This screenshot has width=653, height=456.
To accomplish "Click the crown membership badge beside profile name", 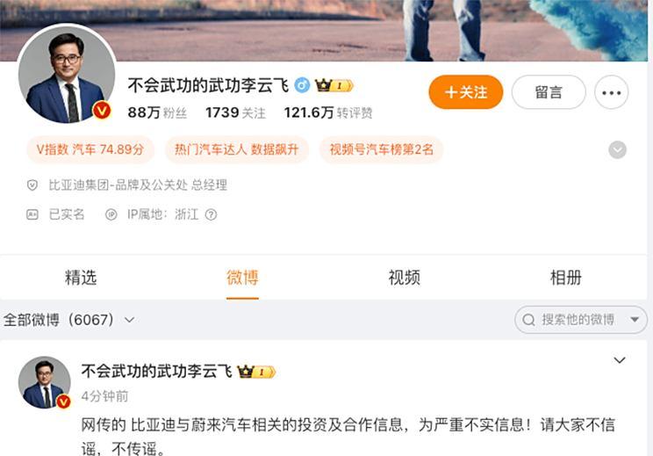I will pyautogui.click(x=334, y=85).
